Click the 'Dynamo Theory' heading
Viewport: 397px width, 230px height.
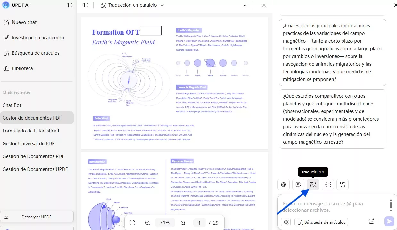pyautogui.click(x=182, y=161)
